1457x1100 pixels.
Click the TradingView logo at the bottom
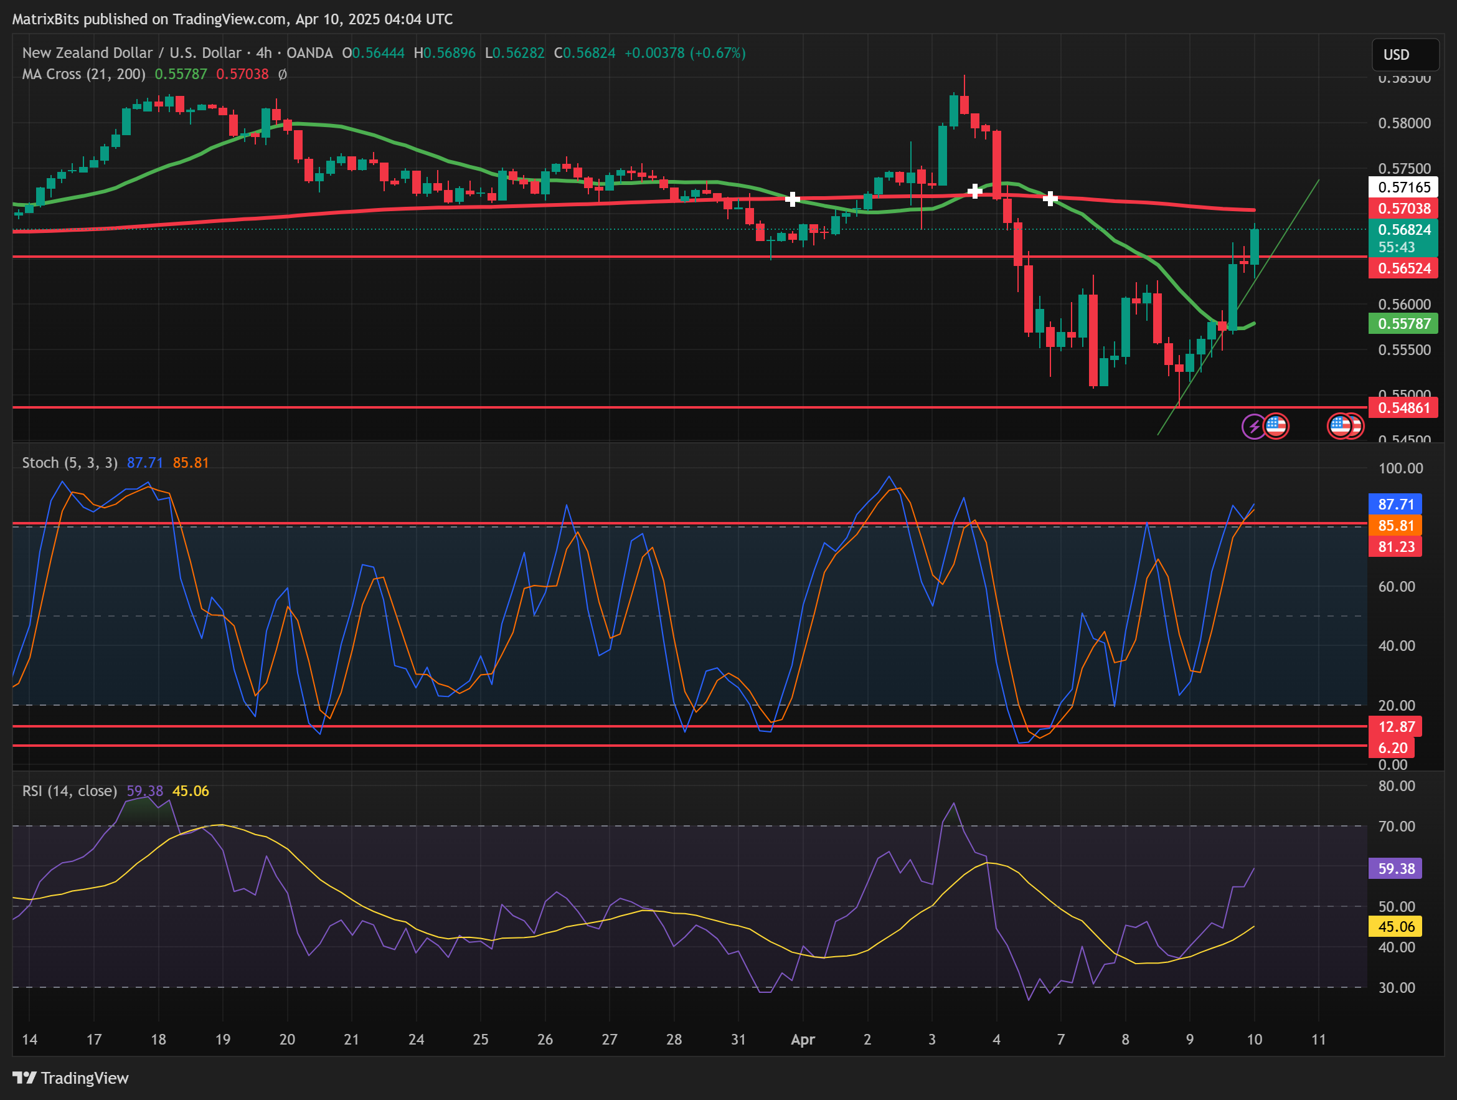click(x=70, y=1078)
